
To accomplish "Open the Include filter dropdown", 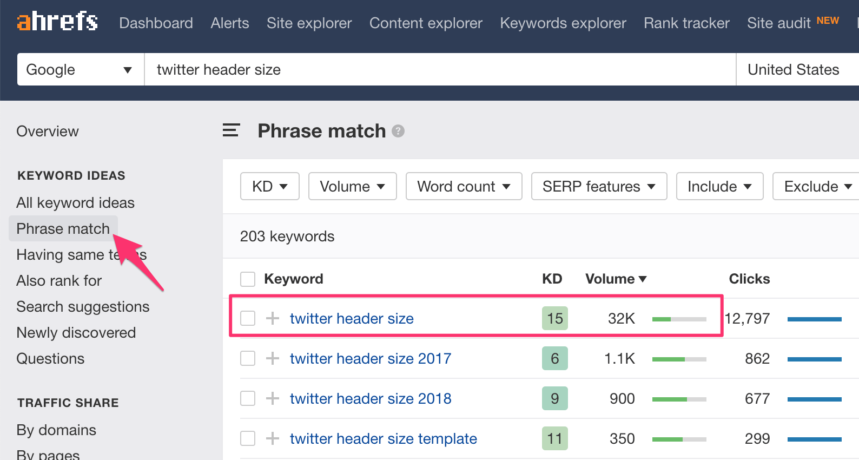I will click(x=720, y=186).
